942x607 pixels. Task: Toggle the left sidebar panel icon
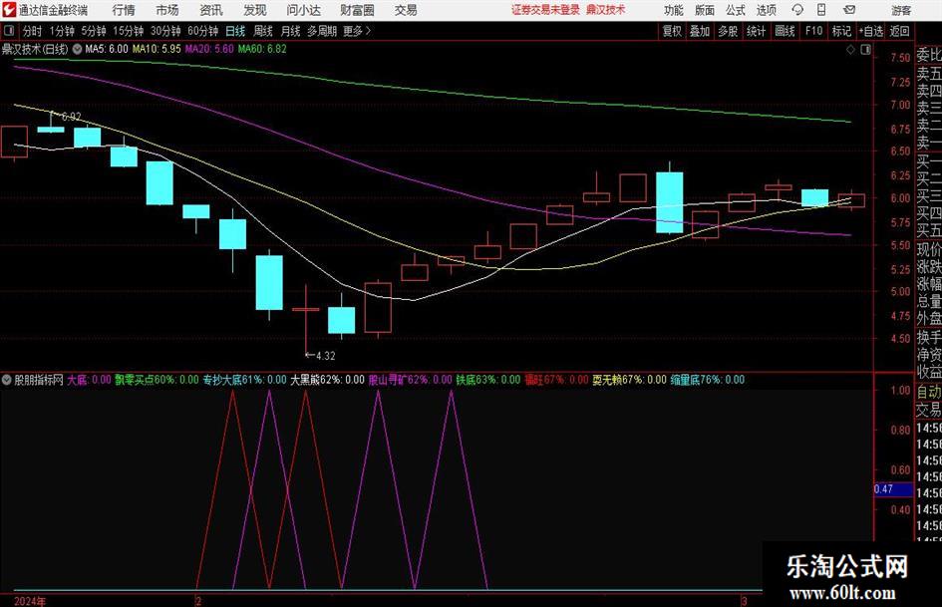(8, 31)
